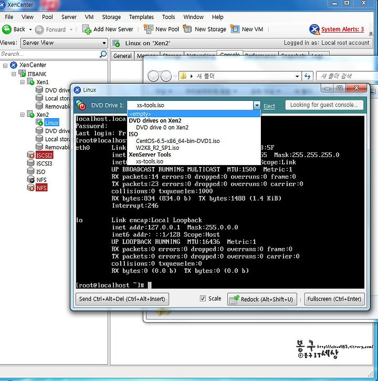Click the Explorer window search box
This screenshot has height=381, width=378.
(347, 76)
